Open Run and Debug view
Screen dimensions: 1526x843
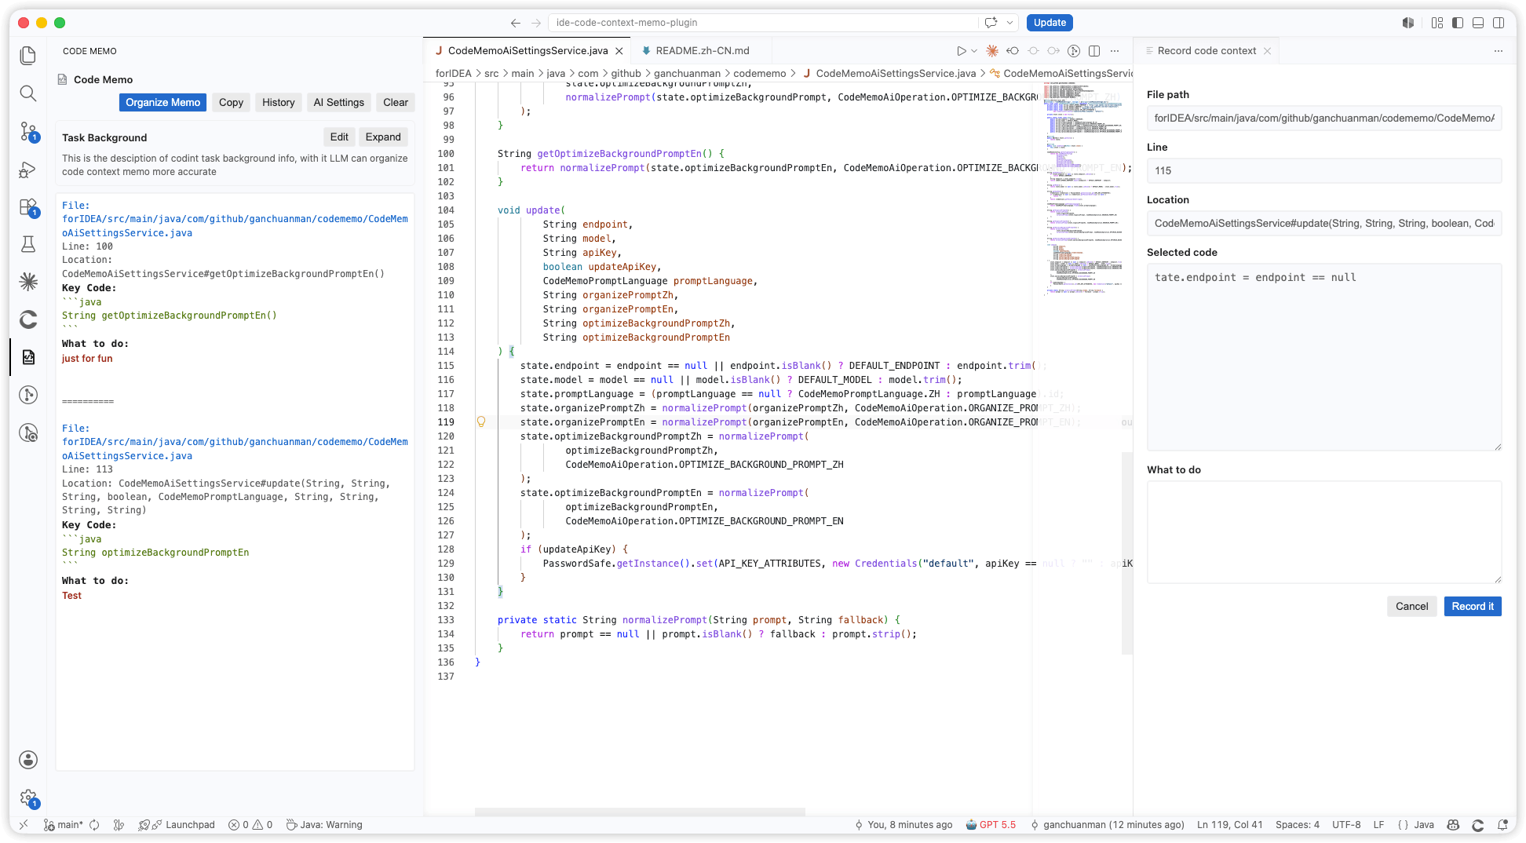pos(28,170)
